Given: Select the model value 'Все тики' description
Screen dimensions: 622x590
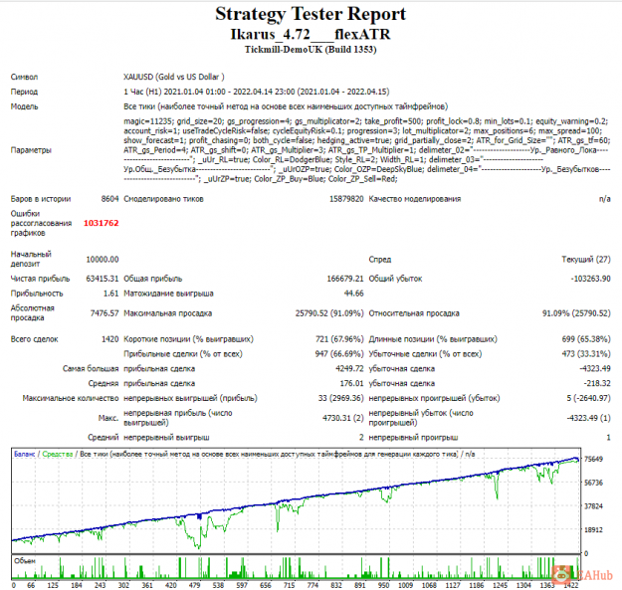Looking at the screenshot, I should pos(286,106).
